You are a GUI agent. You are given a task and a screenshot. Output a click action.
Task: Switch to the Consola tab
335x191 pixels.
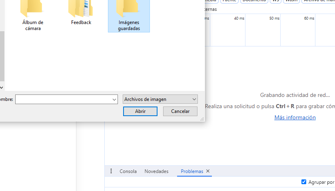(x=128, y=171)
